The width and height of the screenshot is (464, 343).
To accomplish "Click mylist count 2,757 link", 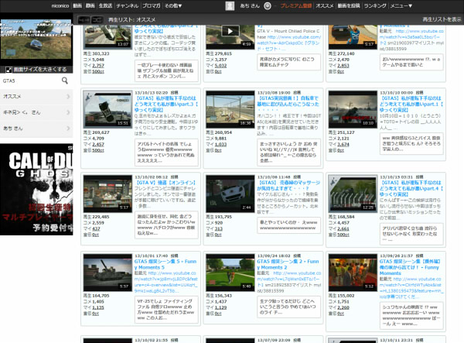I will tap(98, 66).
